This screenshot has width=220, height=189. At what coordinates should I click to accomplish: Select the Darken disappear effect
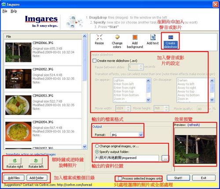pyautogui.click(x=183, y=80)
